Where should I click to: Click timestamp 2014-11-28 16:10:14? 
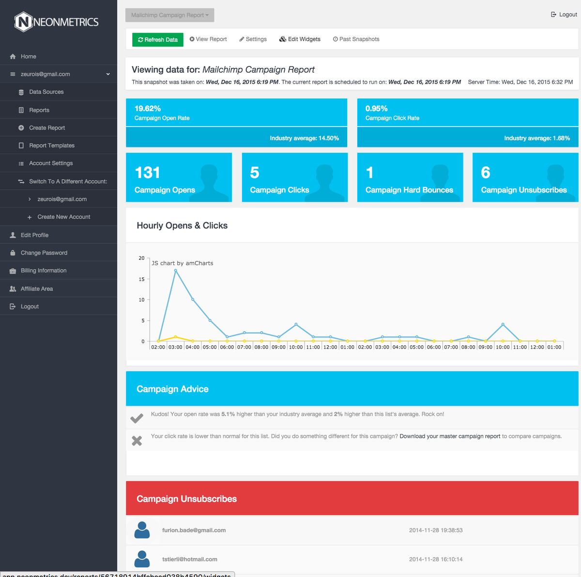(x=436, y=560)
